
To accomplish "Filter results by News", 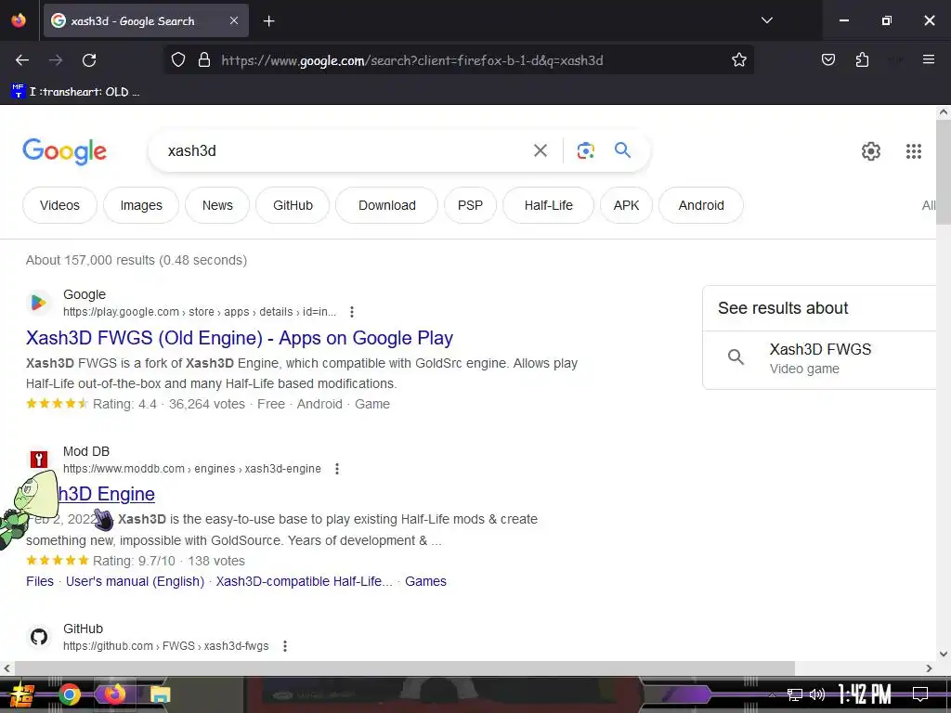I will (x=217, y=205).
